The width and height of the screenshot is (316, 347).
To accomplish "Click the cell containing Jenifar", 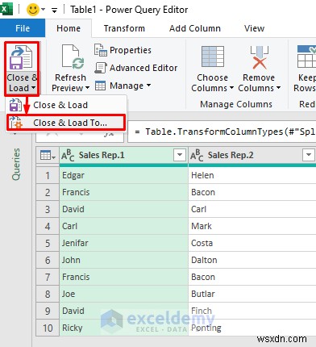I will point(123,243).
